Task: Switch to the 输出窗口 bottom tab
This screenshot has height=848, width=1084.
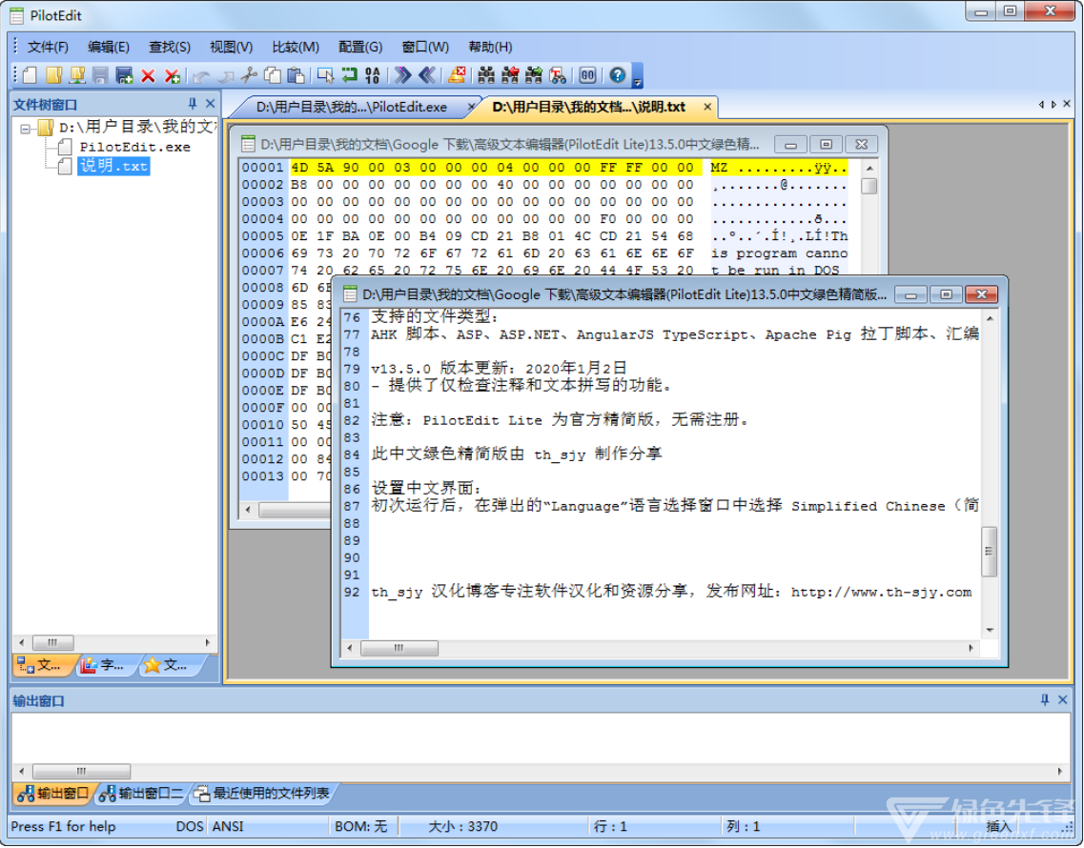Action: pos(54,794)
